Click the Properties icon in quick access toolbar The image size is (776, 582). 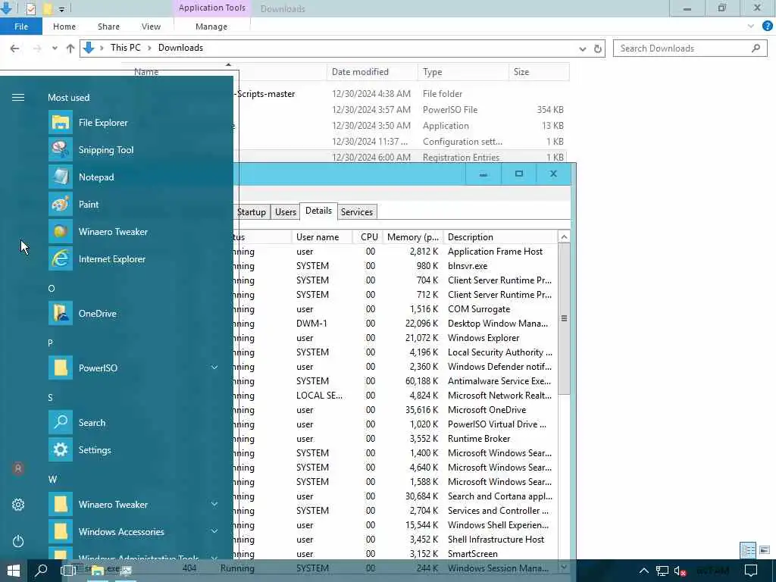pos(30,8)
